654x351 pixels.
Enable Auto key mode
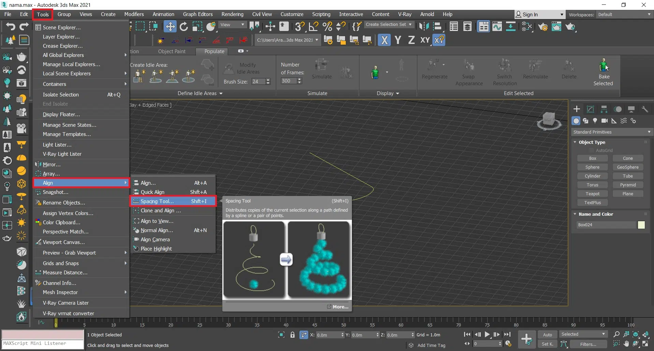tap(547, 335)
